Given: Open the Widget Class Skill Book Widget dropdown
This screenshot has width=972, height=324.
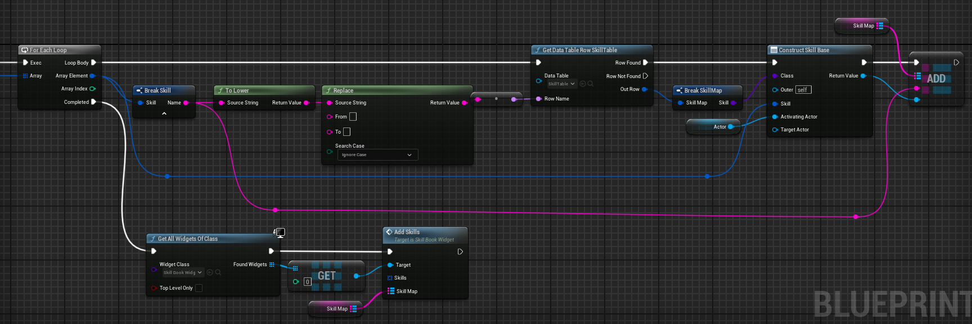Looking at the screenshot, I should click(x=182, y=272).
